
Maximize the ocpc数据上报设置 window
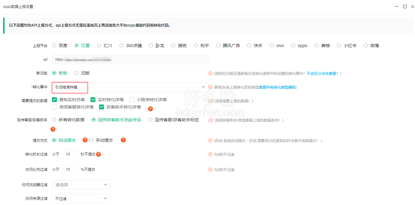point(405,6)
